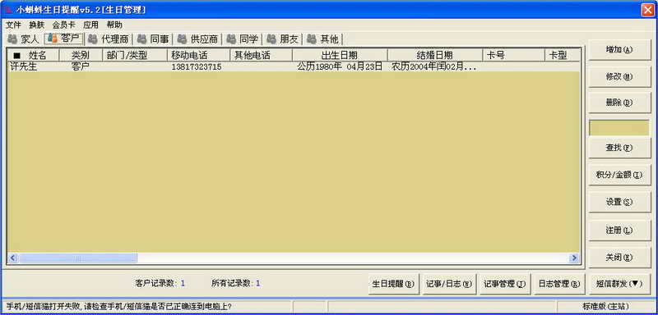Open 积分/金额(I) button

(619, 175)
